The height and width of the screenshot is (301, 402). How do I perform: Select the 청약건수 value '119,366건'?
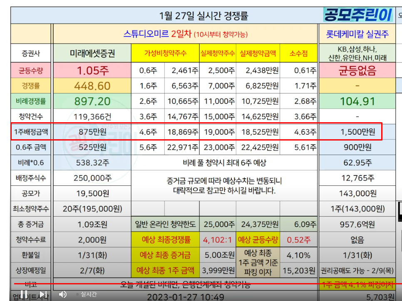coord(92,117)
